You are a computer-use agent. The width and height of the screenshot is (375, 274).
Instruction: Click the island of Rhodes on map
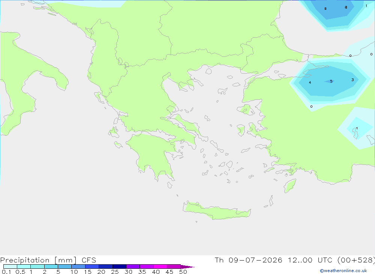[x=290, y=186]
